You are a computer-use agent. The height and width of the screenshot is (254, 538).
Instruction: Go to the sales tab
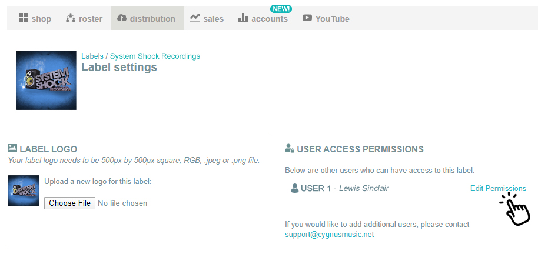[207, 18]
